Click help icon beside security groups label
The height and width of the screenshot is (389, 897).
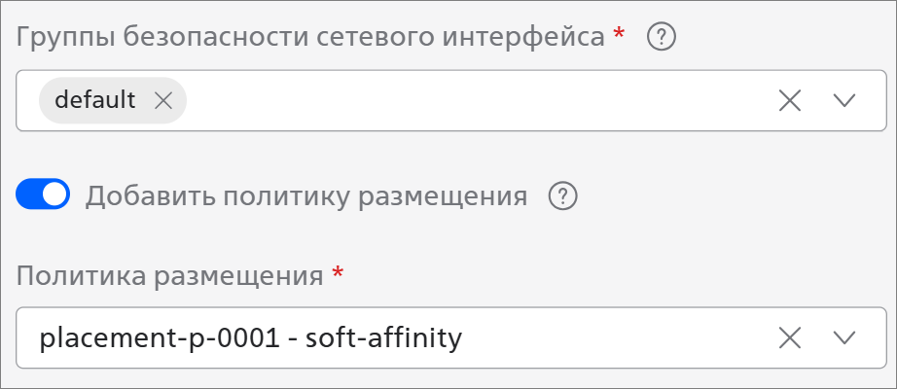[x=662, y=38]
